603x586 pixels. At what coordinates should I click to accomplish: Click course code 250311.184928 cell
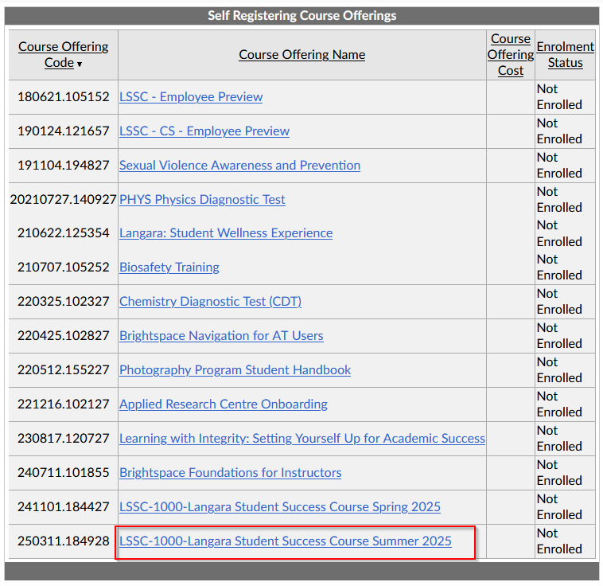[x=64, y=541]
